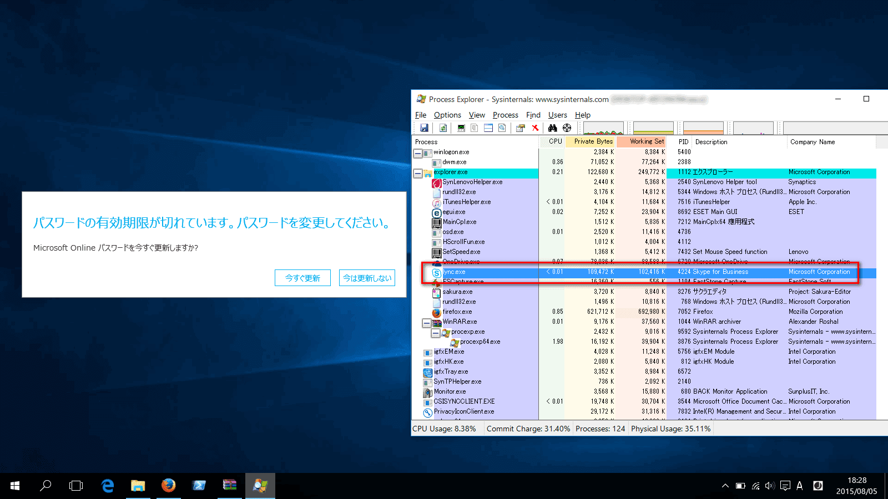The image size is (888, 499).
Task: Open the Find menu
Action: 533,115
